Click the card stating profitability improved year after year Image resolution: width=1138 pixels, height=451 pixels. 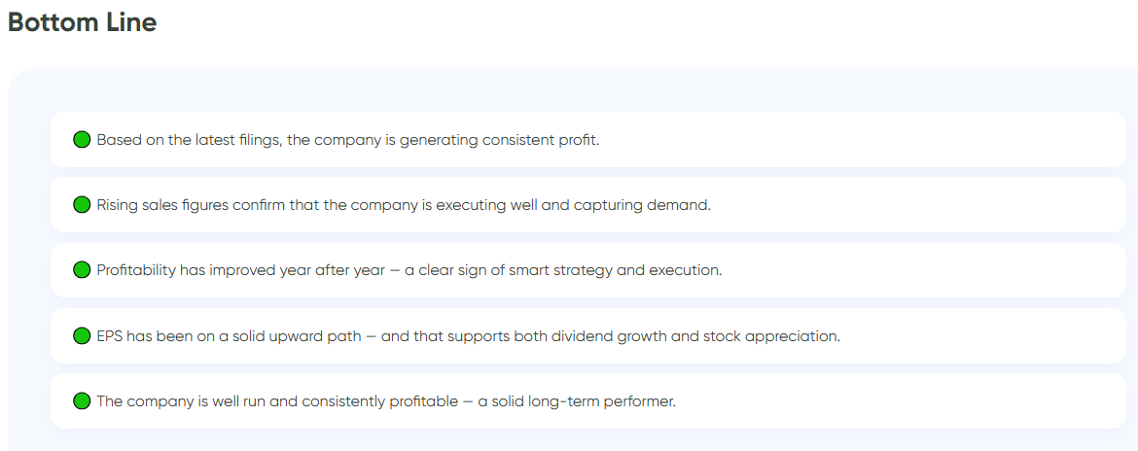point(587,270)
